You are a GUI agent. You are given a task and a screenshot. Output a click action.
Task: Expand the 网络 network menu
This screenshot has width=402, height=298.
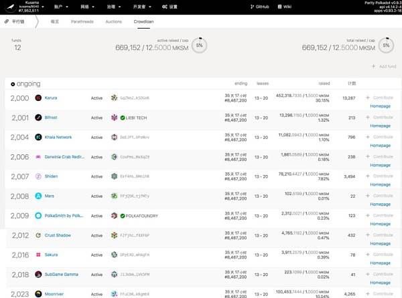(87, 7)
